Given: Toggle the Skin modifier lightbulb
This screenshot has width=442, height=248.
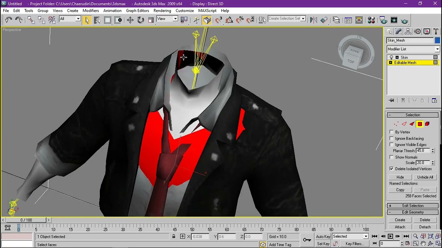Looking at the screenshot, I should (391, 58).
